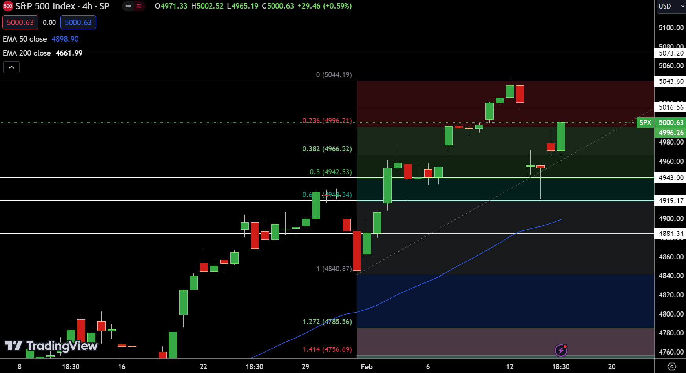The width and height of the screenshot is (686, 373).
Task: Click the pink approximate-data indicator icon
Action: [139, 6]
